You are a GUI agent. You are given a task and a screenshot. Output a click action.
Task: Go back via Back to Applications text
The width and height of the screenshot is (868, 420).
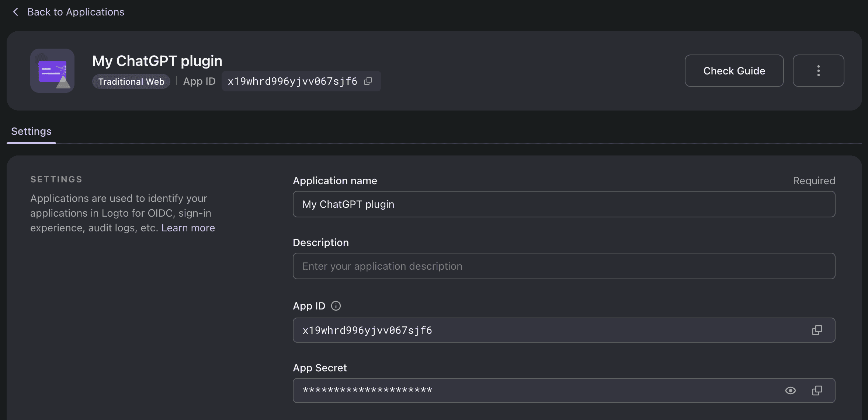(x=76, y=12)
